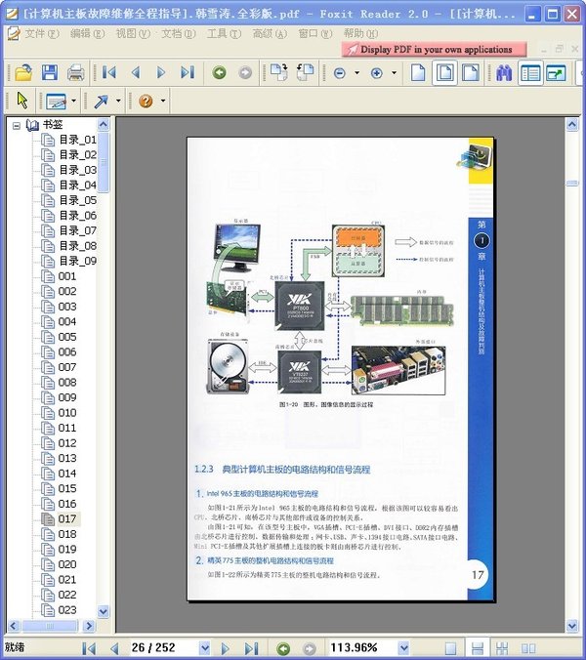This screenshot has width=586, height=660.
Task: Click the page number input field 26 / 252
Action: point(164,647)
